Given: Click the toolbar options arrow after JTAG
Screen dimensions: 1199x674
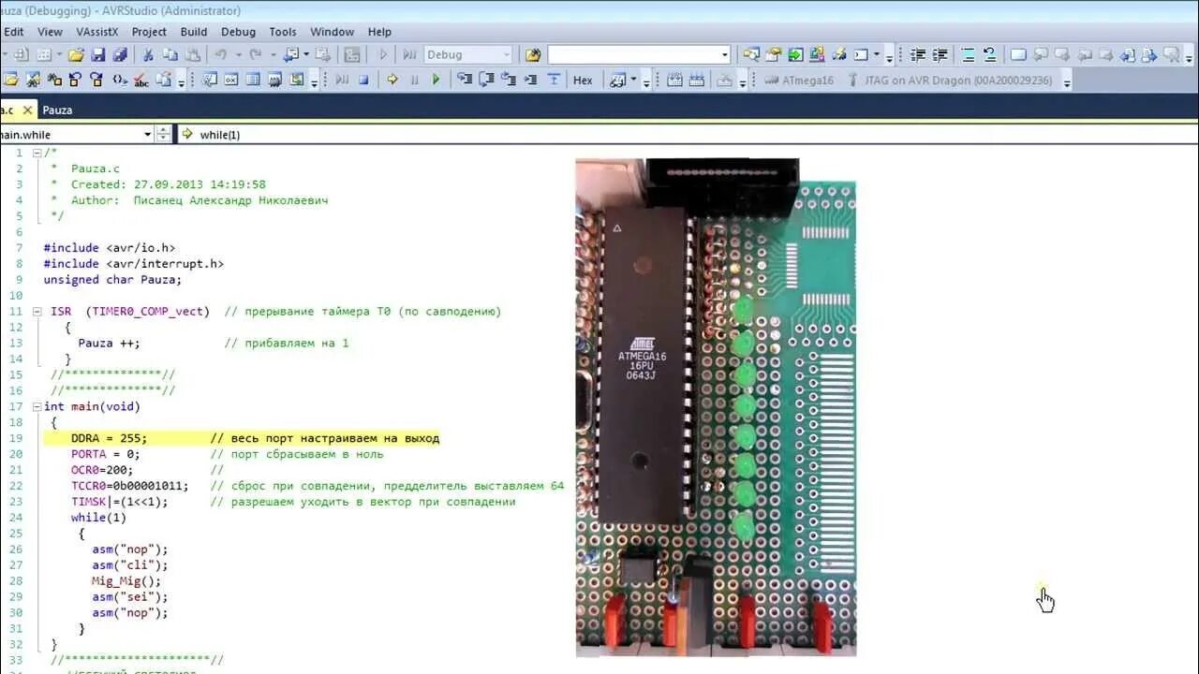Looking at the screenshot, I should pos(1066,82).
